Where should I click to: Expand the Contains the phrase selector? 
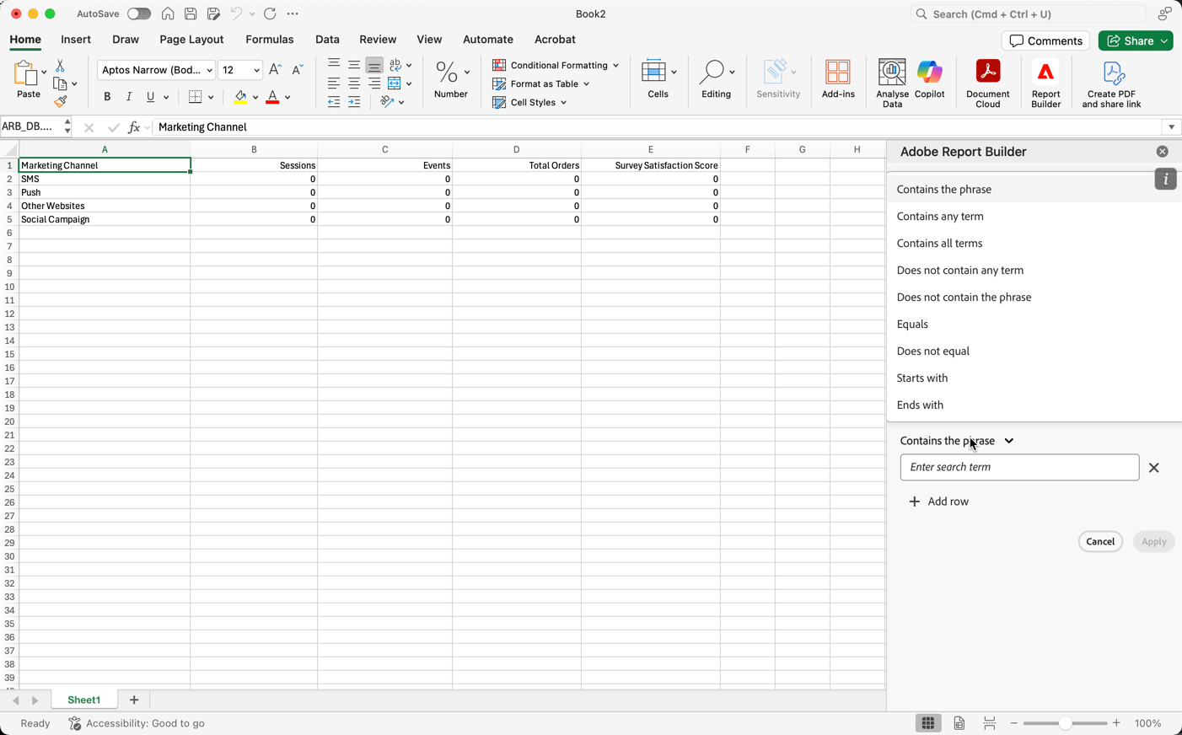pyautogui.click(x=957, y=441)
